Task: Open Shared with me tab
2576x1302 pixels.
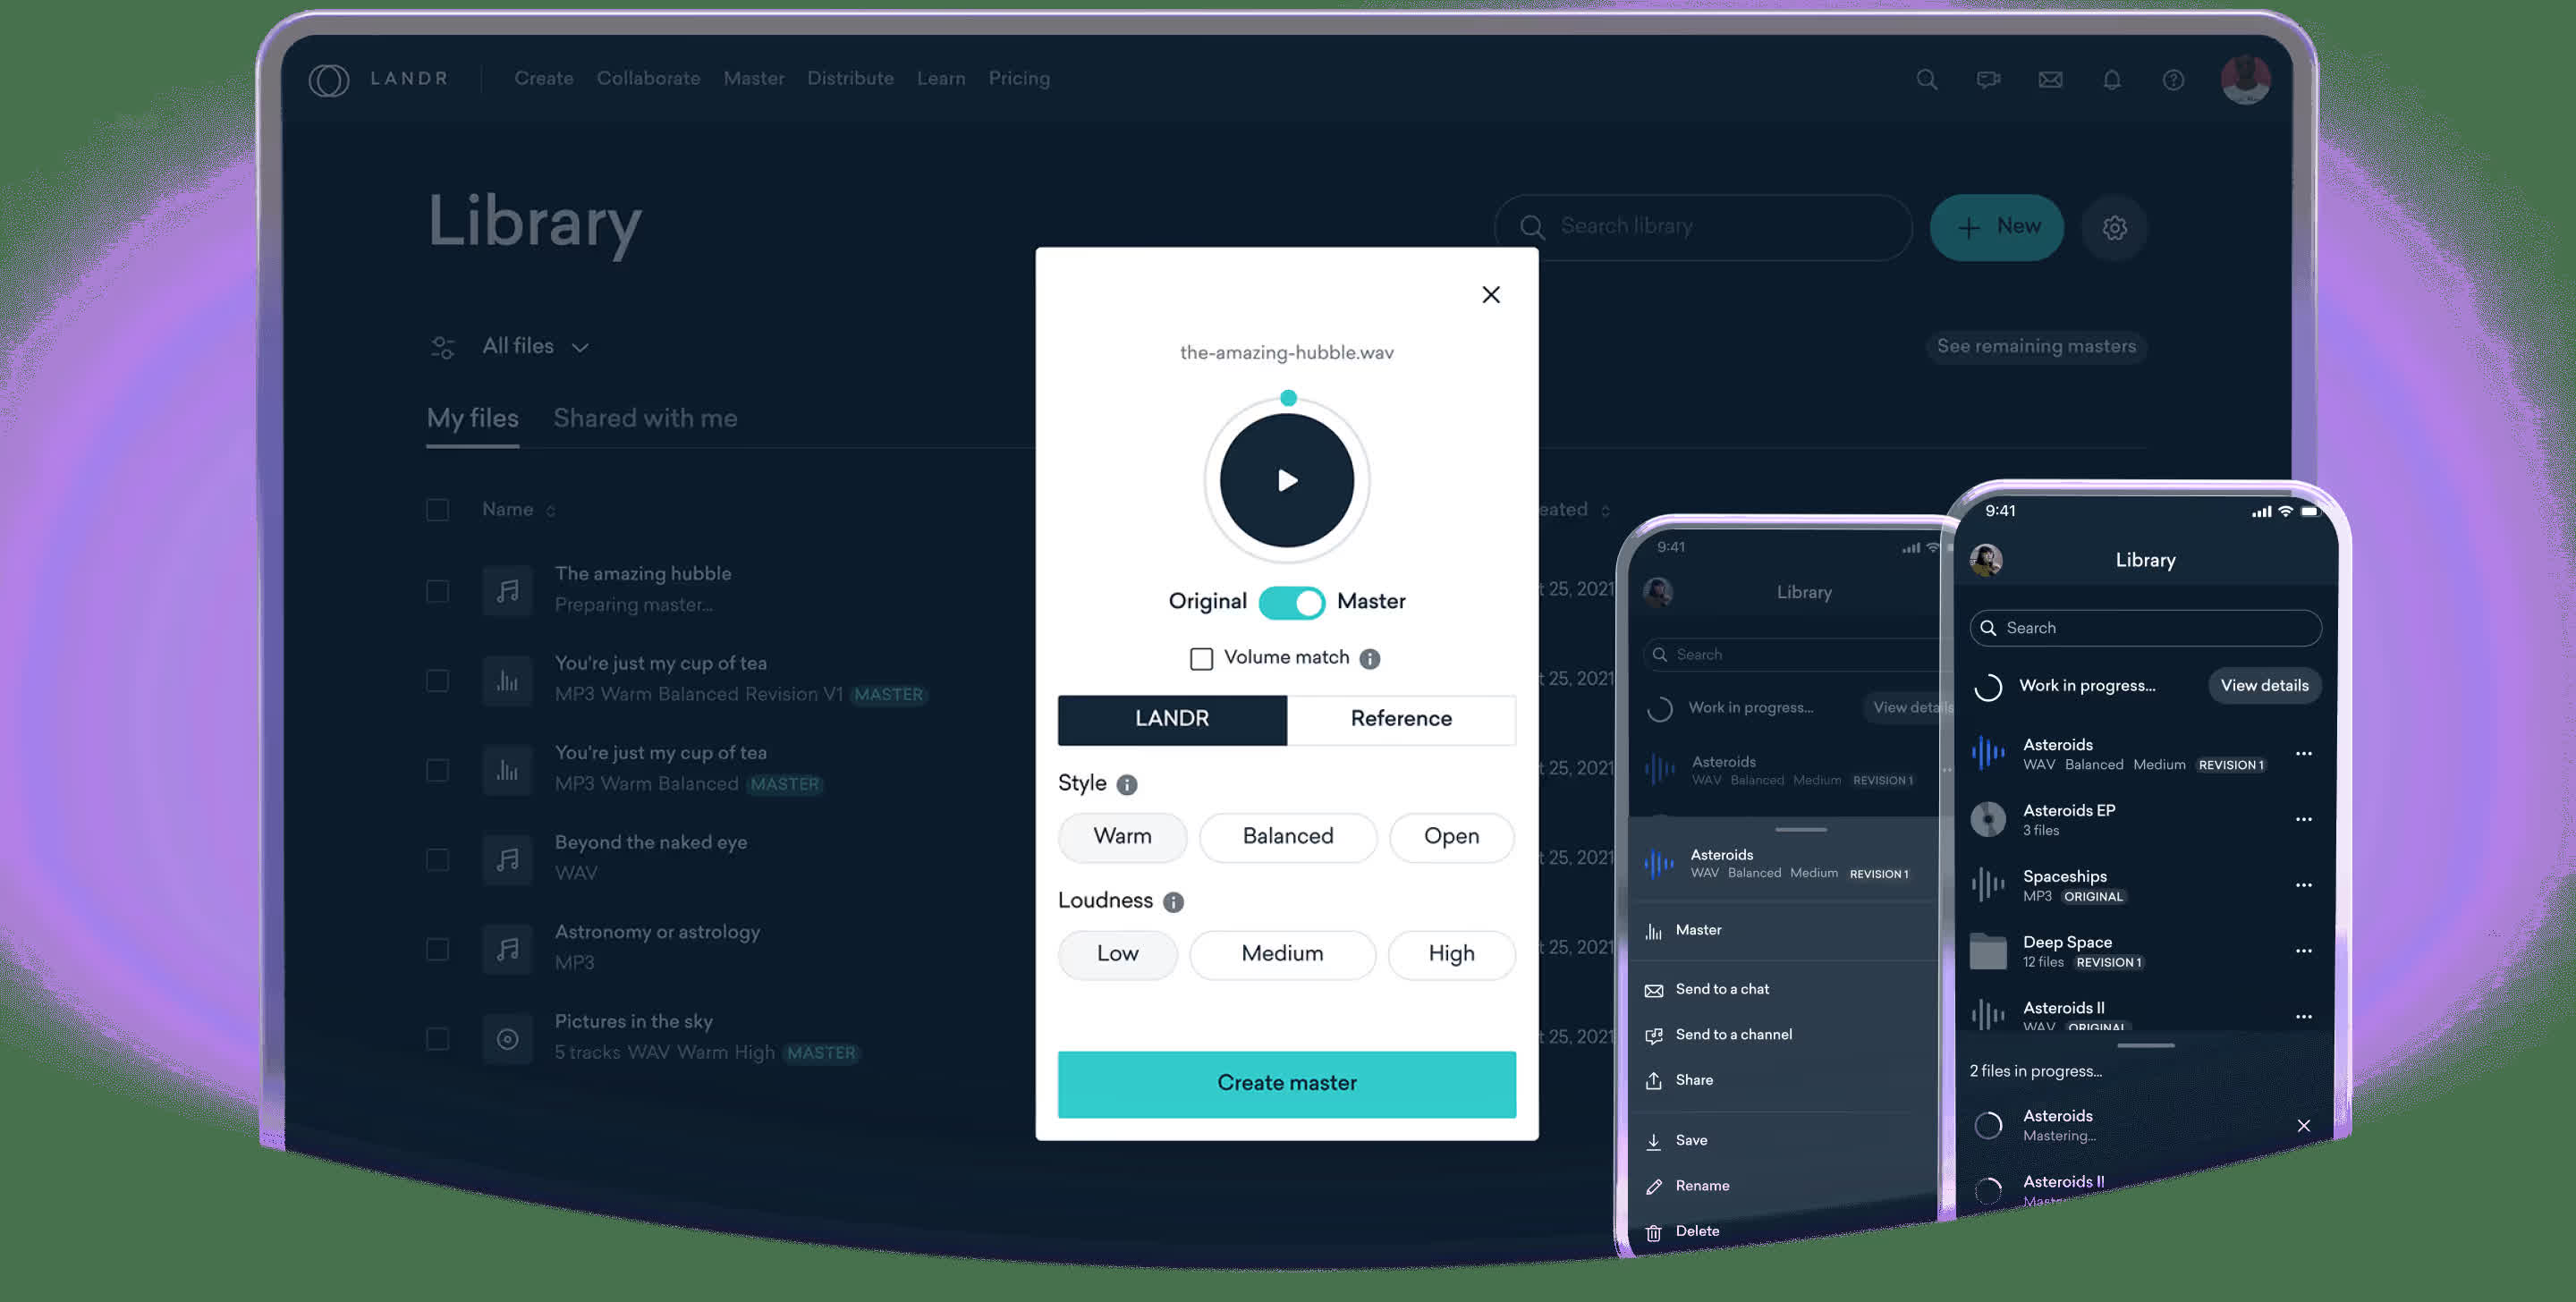Action: (645, 419)
